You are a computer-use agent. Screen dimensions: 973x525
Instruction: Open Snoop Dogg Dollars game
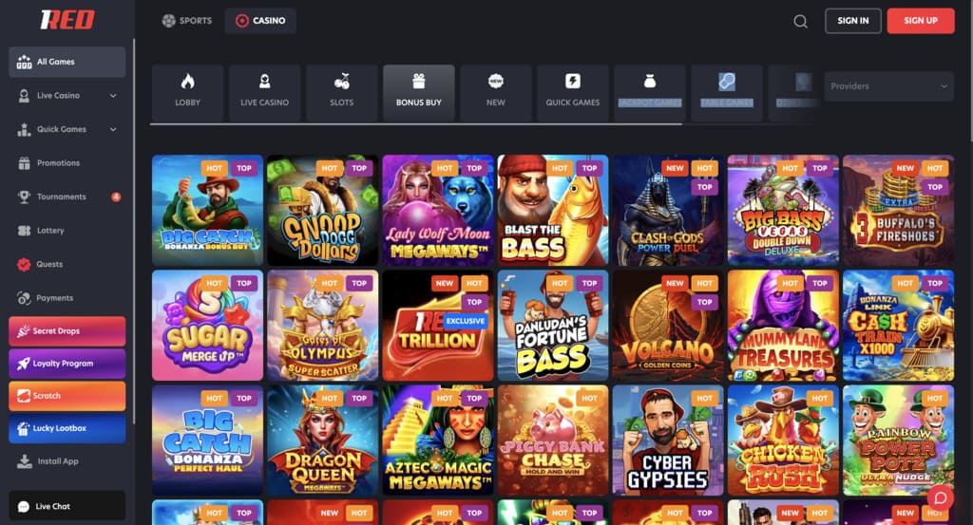pyautogui.click(x=323, y=210)
